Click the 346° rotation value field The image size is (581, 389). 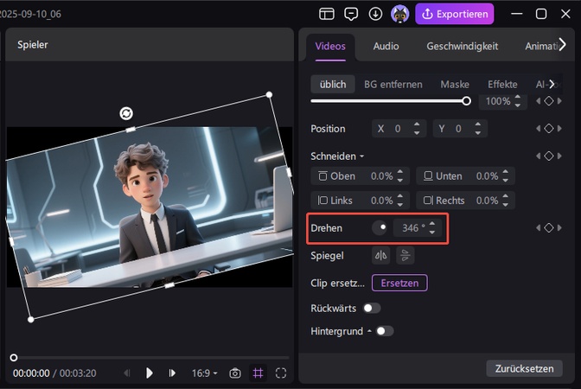click(418, 228)
